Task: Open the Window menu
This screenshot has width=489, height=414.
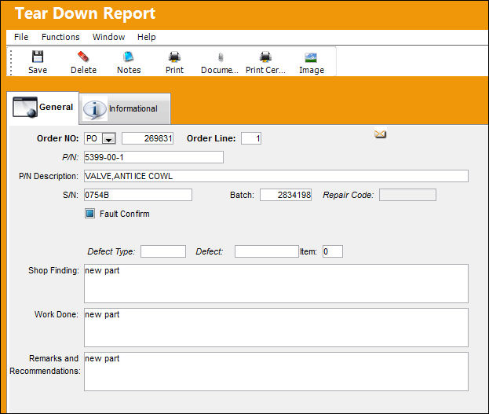Action: click(x=108, y=37)
